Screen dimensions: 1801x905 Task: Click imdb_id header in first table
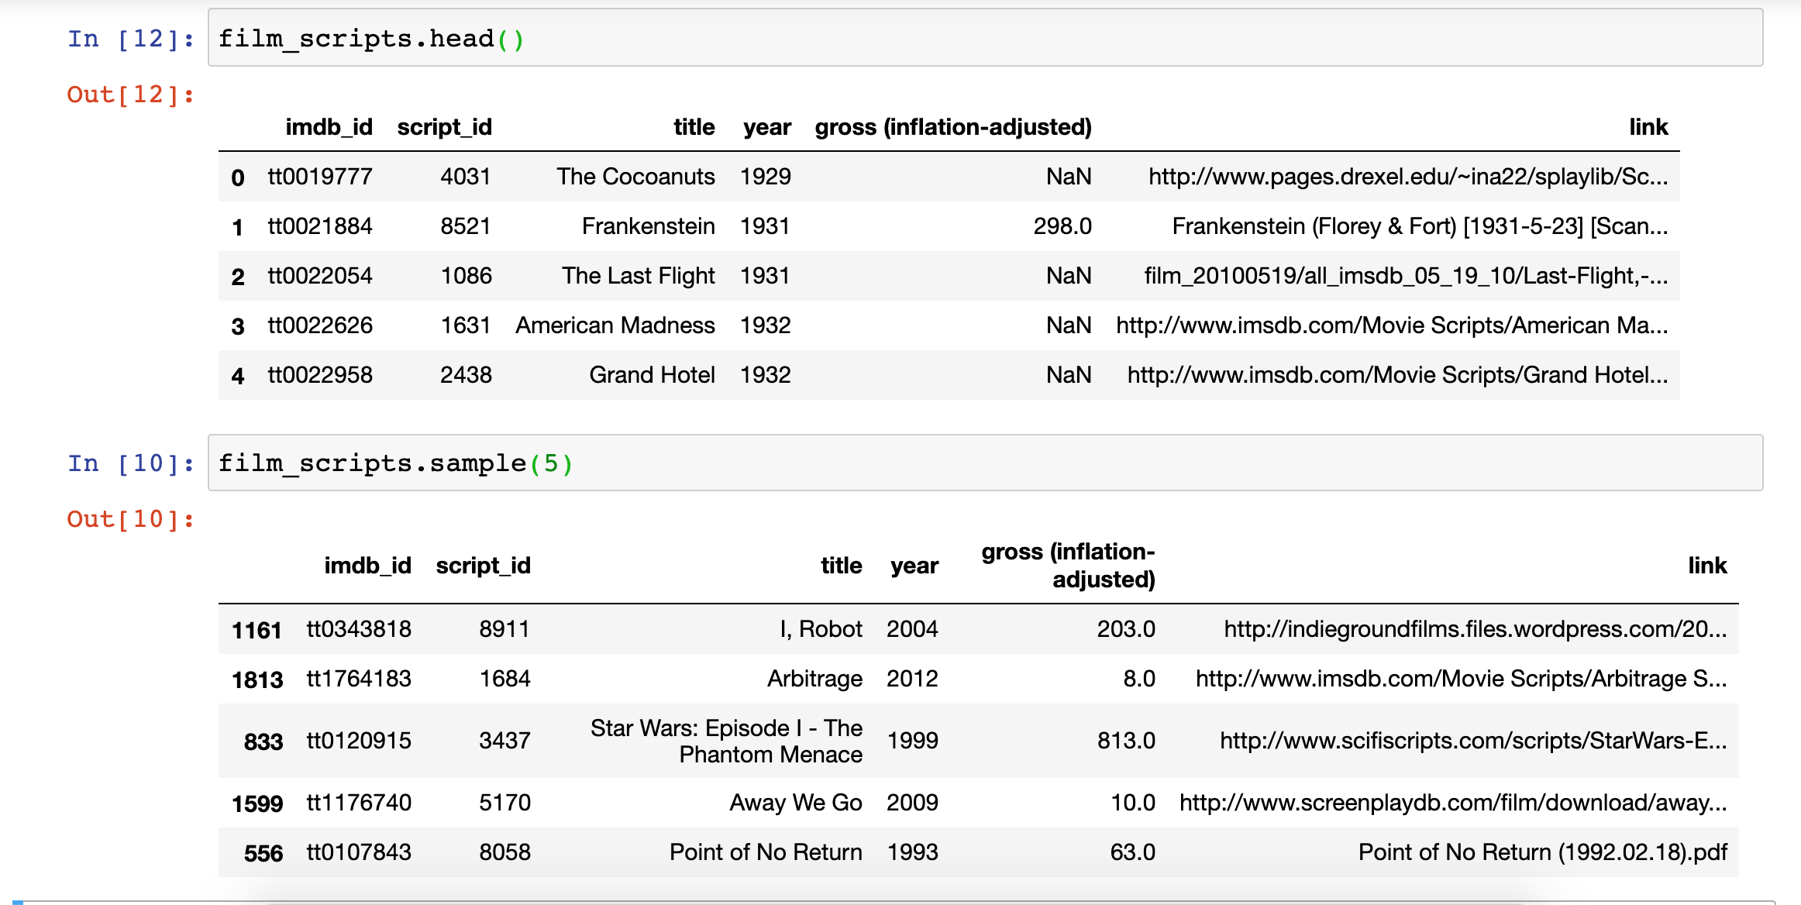[x=329, y=127]
